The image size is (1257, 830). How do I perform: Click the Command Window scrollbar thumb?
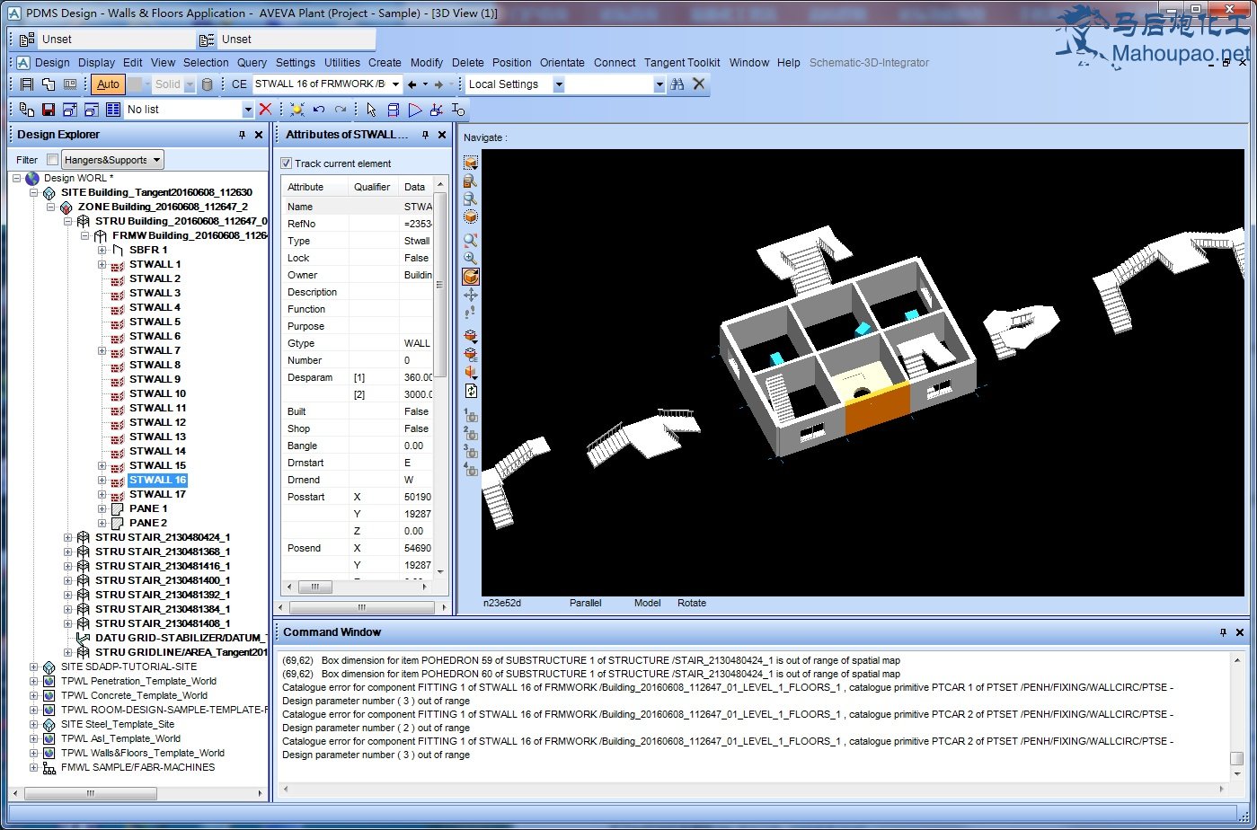1237,758
